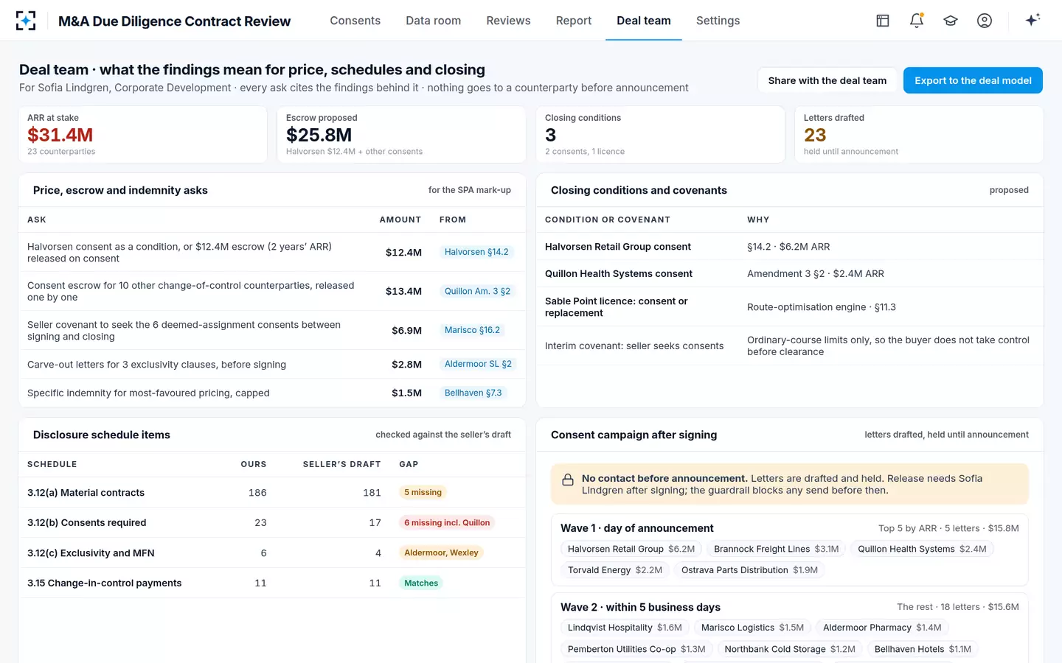Select the Deal team tab

644,21
